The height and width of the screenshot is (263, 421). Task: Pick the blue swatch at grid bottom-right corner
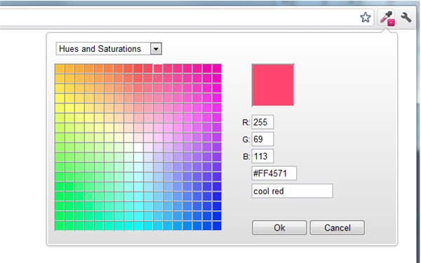[217, 226]
